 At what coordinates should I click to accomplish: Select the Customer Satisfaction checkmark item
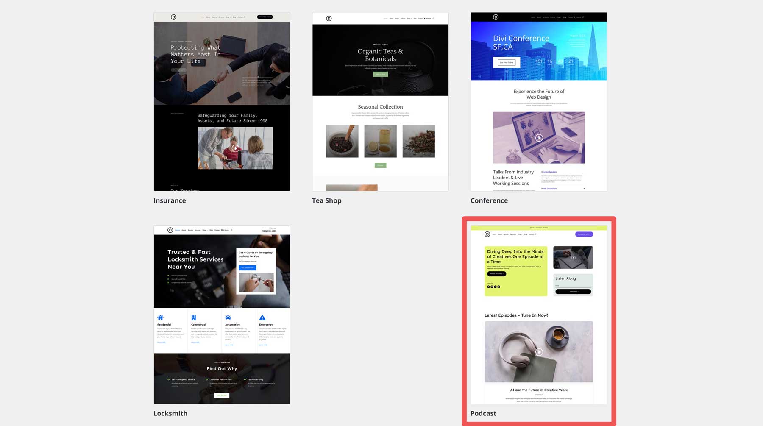pyautogui.click(x=207, y=379)
